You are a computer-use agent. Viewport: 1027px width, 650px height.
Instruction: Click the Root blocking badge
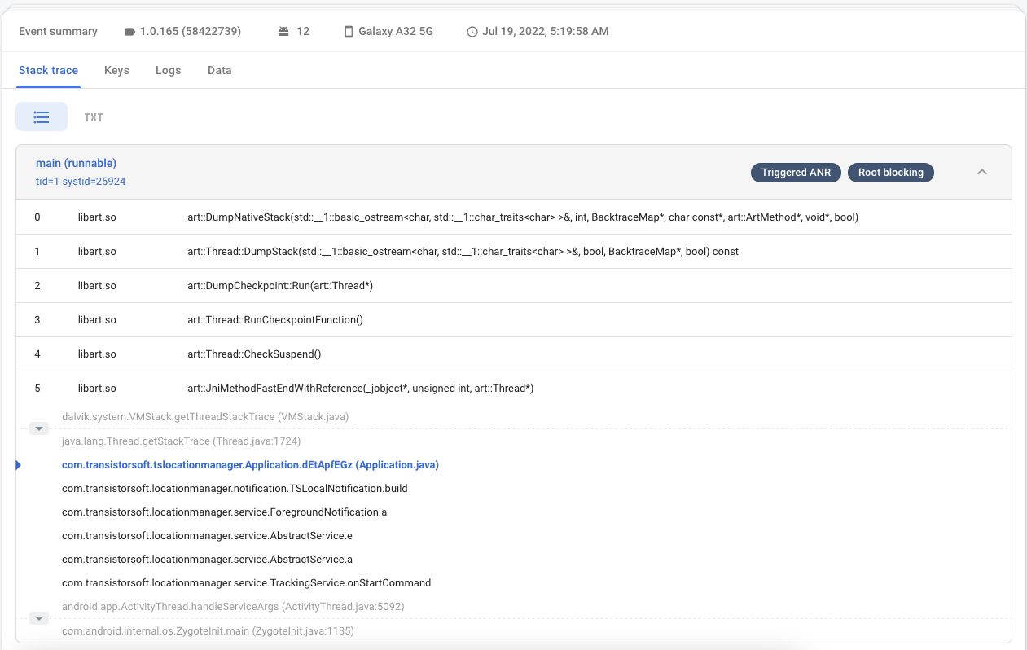coord(891,173)
